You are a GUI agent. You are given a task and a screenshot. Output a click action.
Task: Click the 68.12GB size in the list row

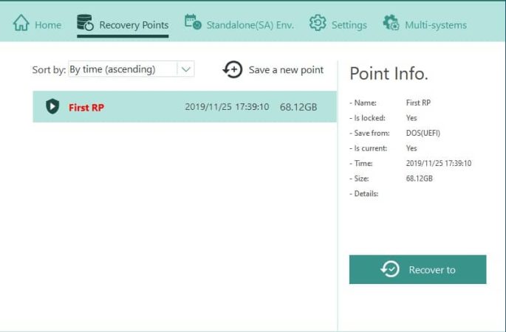click(x=298, y=108)
